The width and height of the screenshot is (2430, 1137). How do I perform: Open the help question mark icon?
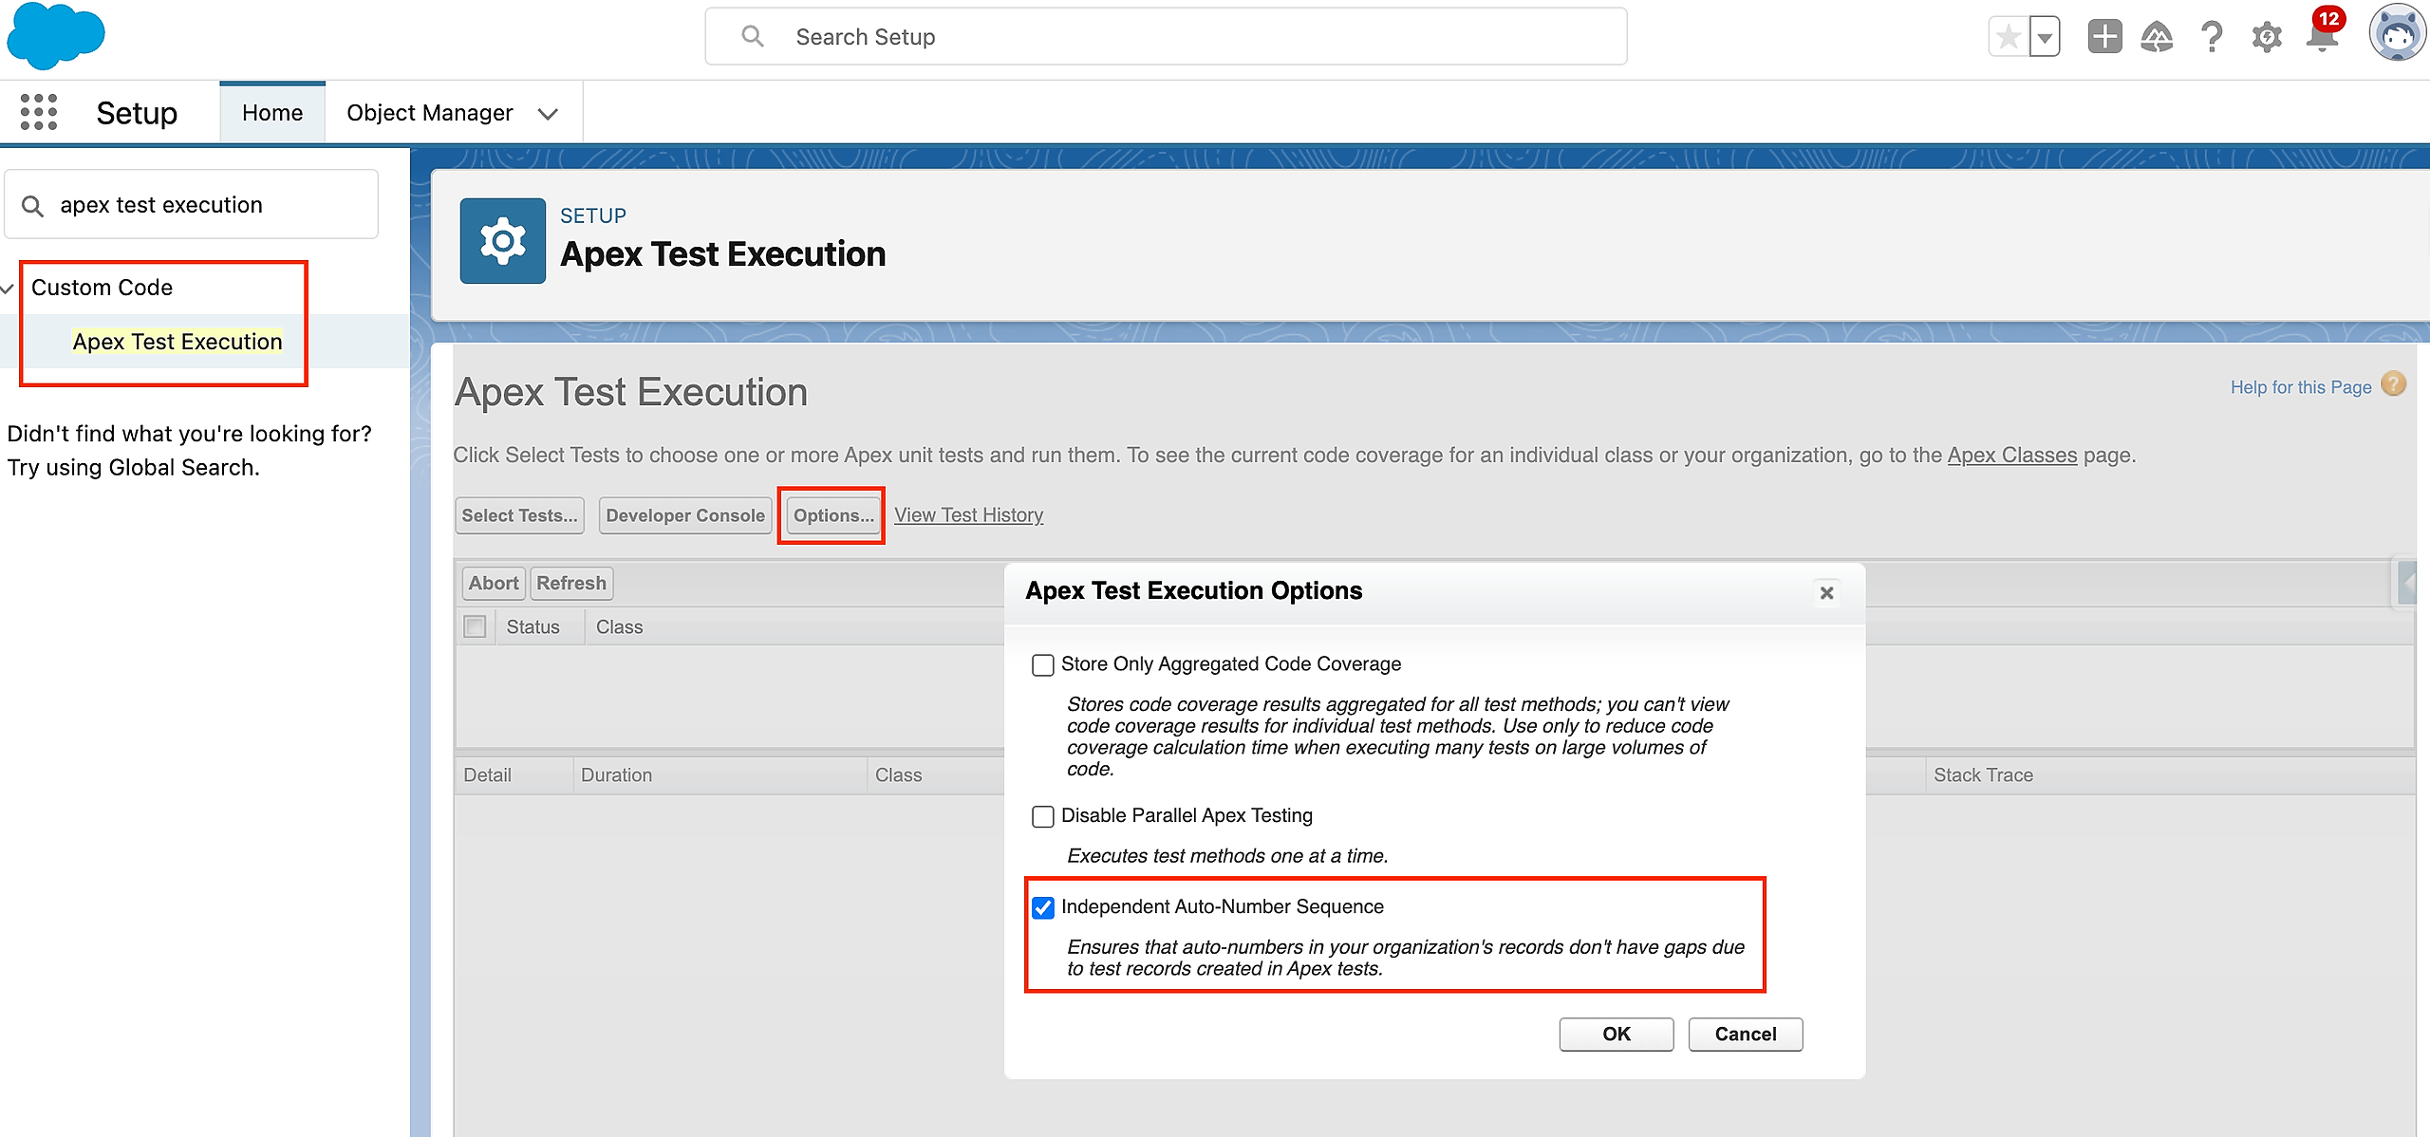coord(2212,37)
